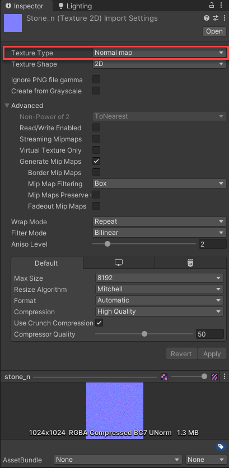Open the Texture Type dropdown
This screenshot has width=229, height=468.
click(160, 53)
